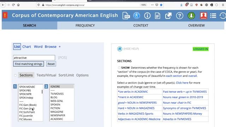Open the Firefox downloads arrow icon
This screenshot has width=226, height=127.
181,5
